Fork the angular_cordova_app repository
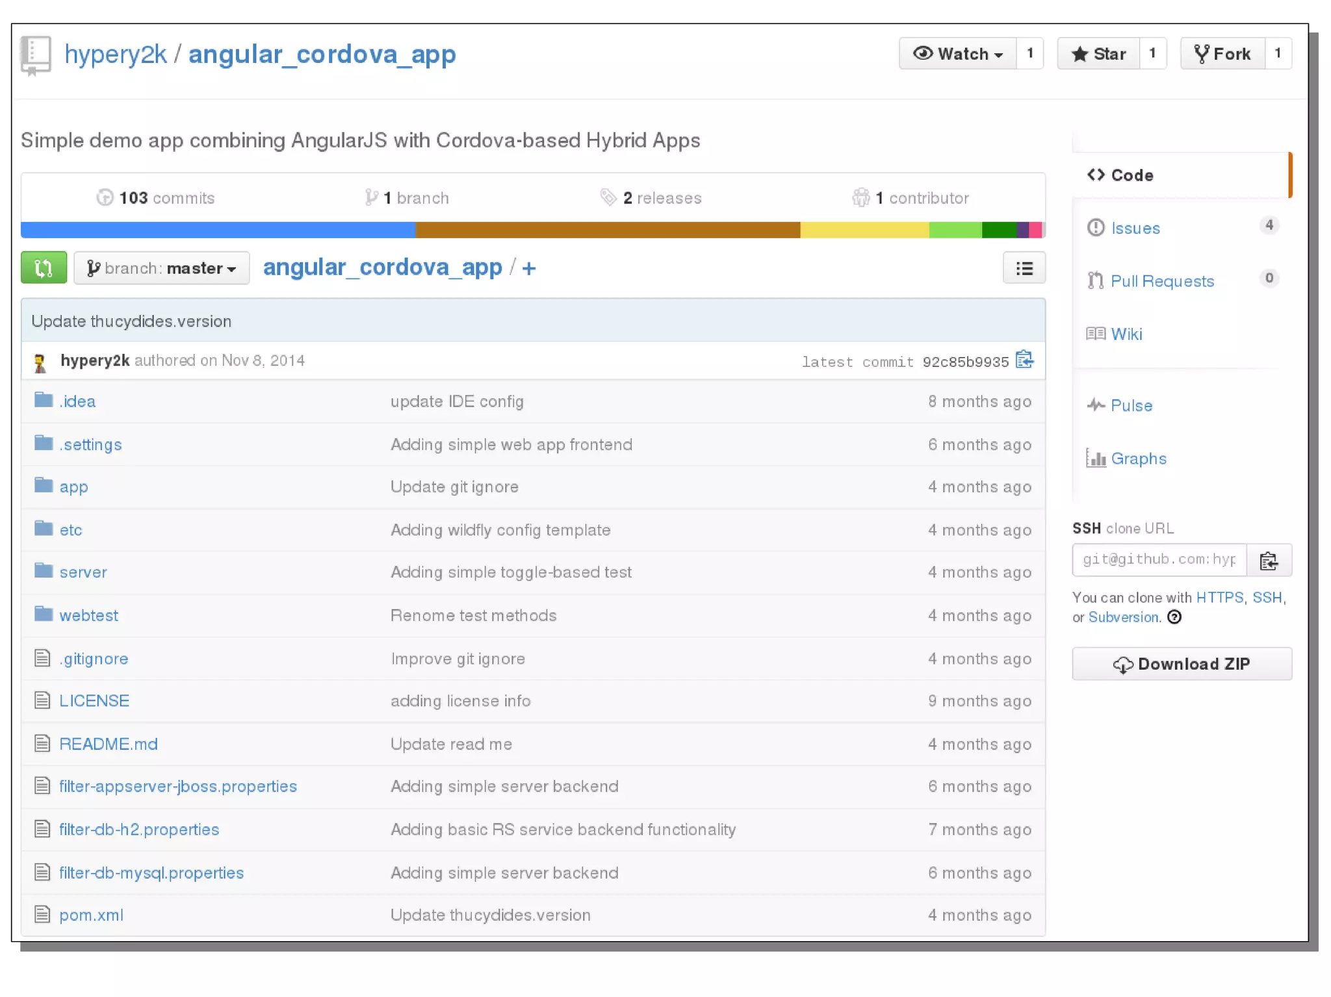 [x=1222, y=54]
